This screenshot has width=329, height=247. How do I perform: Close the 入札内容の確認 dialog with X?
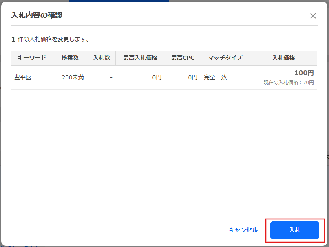(x=313, y=16)
